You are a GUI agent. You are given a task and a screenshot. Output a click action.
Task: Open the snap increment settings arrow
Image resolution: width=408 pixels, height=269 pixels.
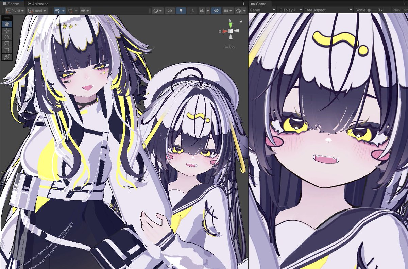tap(88, 11)
